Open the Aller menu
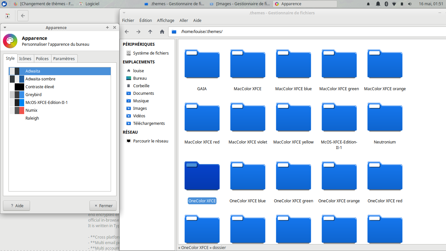 click(x=184, y=20)
